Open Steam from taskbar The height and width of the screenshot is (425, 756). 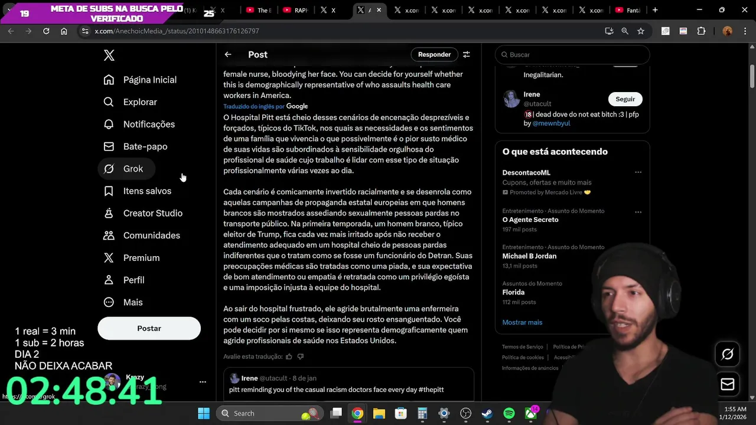click(x=487, y=413)
